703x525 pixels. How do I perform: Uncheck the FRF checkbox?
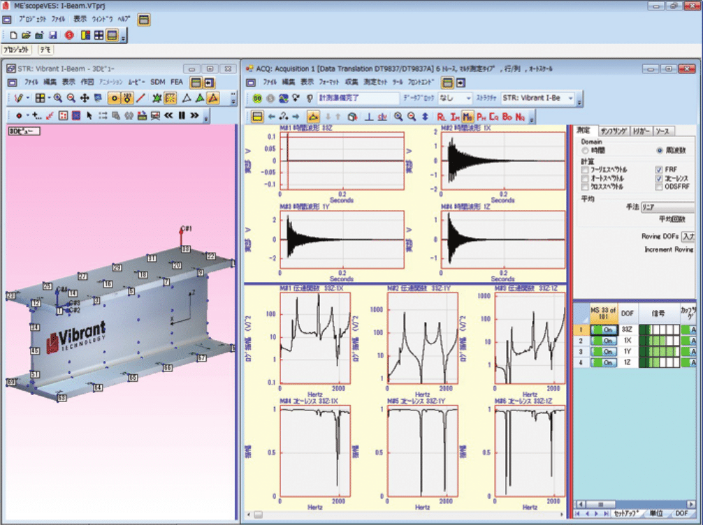click(659, 170)
